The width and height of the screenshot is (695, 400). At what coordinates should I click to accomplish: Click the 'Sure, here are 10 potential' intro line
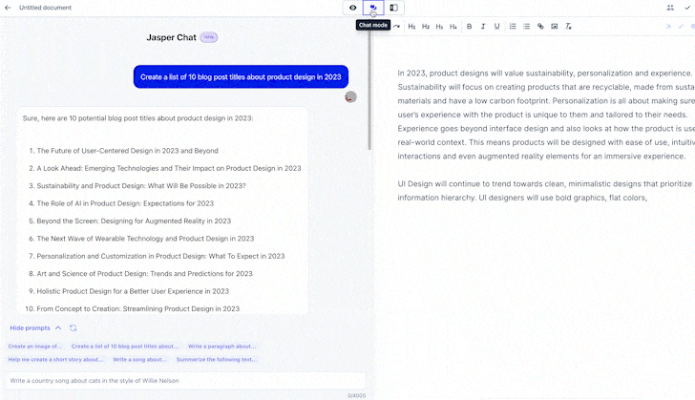(137, 118)
